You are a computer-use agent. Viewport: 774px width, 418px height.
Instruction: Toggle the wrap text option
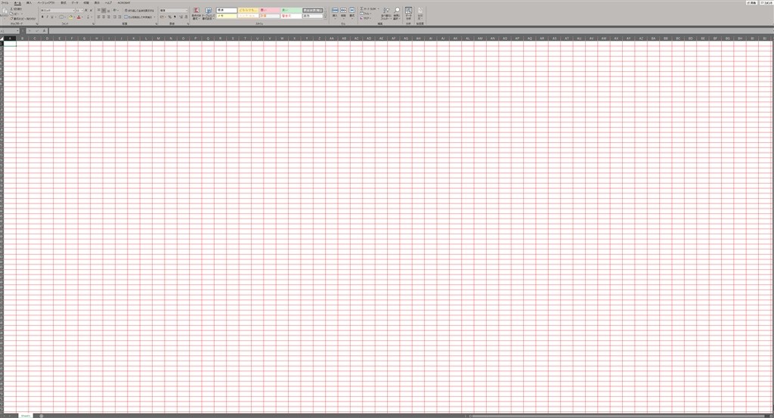click(x=139, y=11)
